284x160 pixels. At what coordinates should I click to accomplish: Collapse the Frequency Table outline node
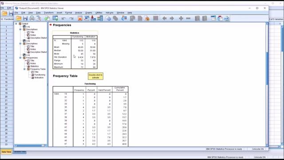coord(24,69)
